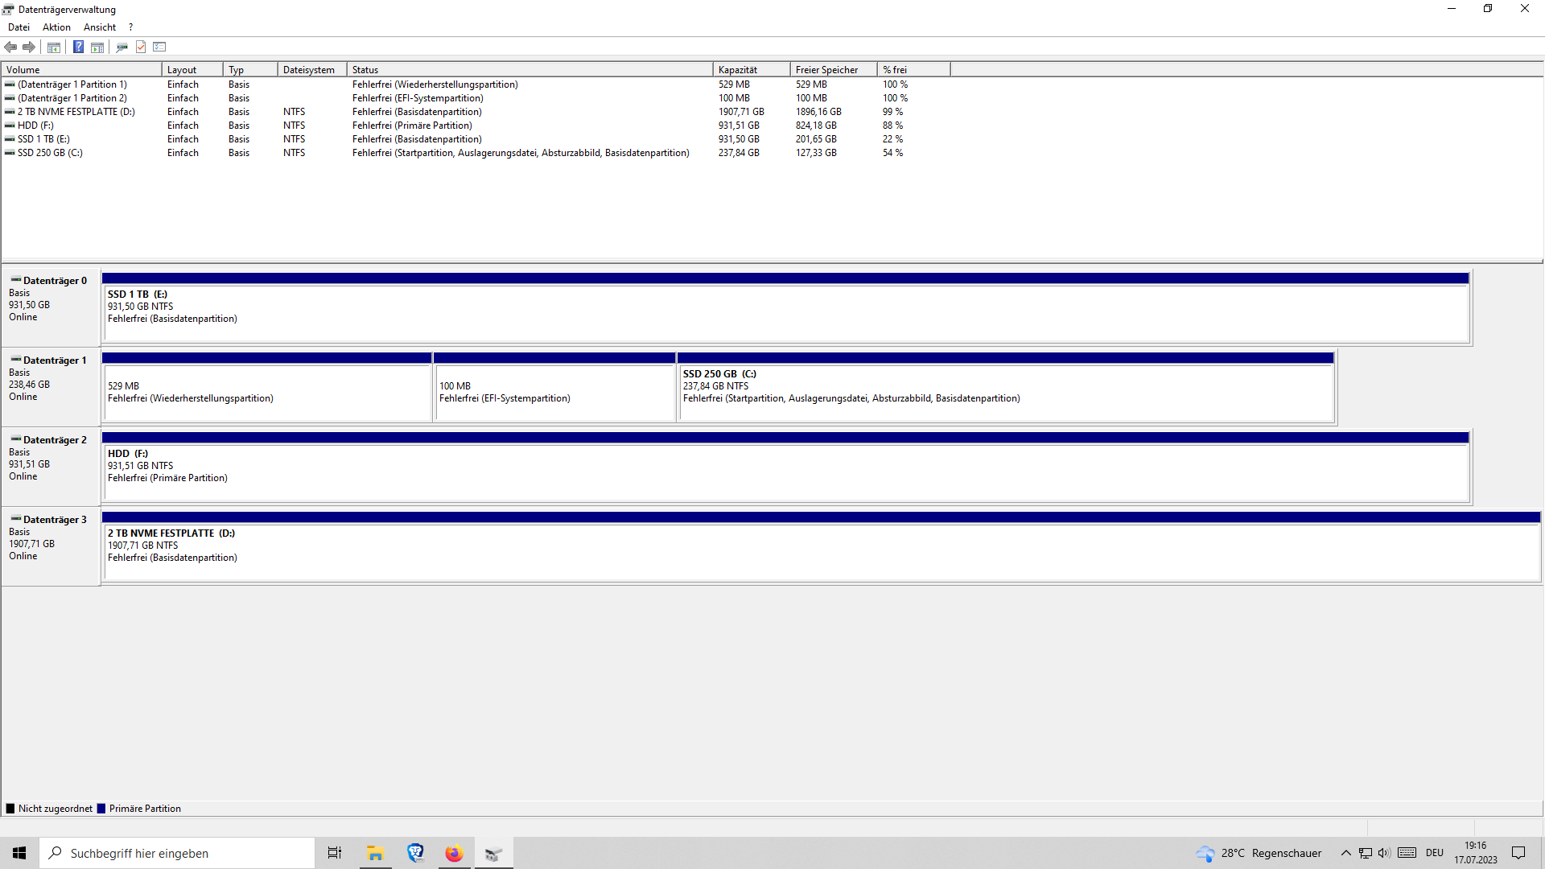Click the Primäre Partition blue legend swatch
Viewport: 1545px width, 869px height.
click(101, 809)
